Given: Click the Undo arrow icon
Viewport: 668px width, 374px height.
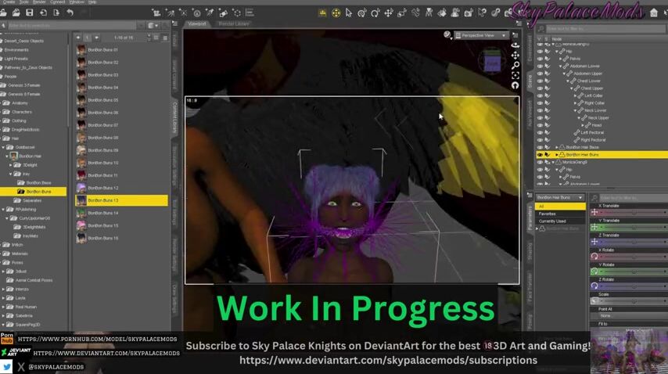Looking at the screenshot, I should (x=70, y=13).
